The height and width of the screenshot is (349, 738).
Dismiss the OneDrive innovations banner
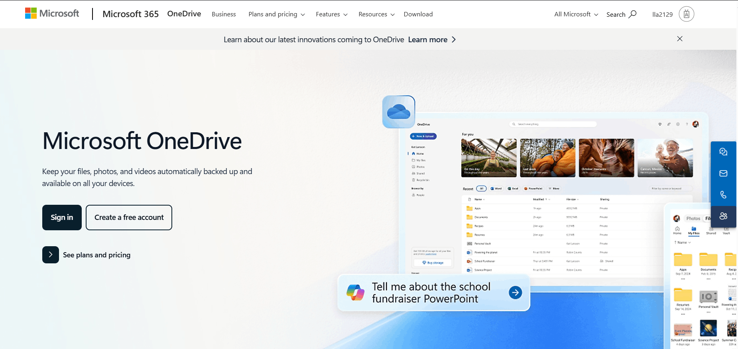pyautogui.click(x=680, y=39)
